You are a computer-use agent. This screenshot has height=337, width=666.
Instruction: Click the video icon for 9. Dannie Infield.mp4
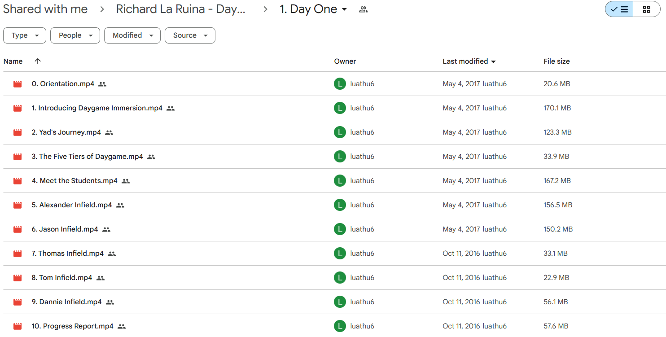(18, 302)
